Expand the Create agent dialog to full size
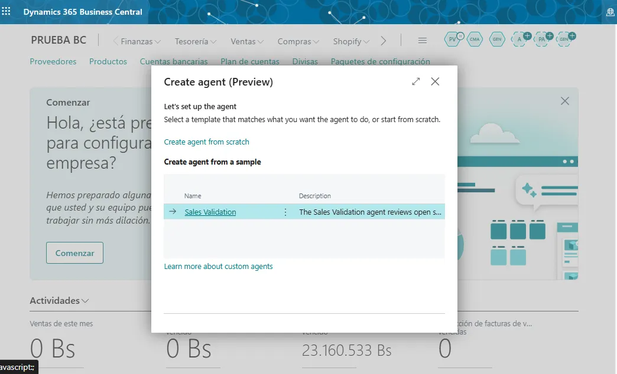 pos(416,82)
